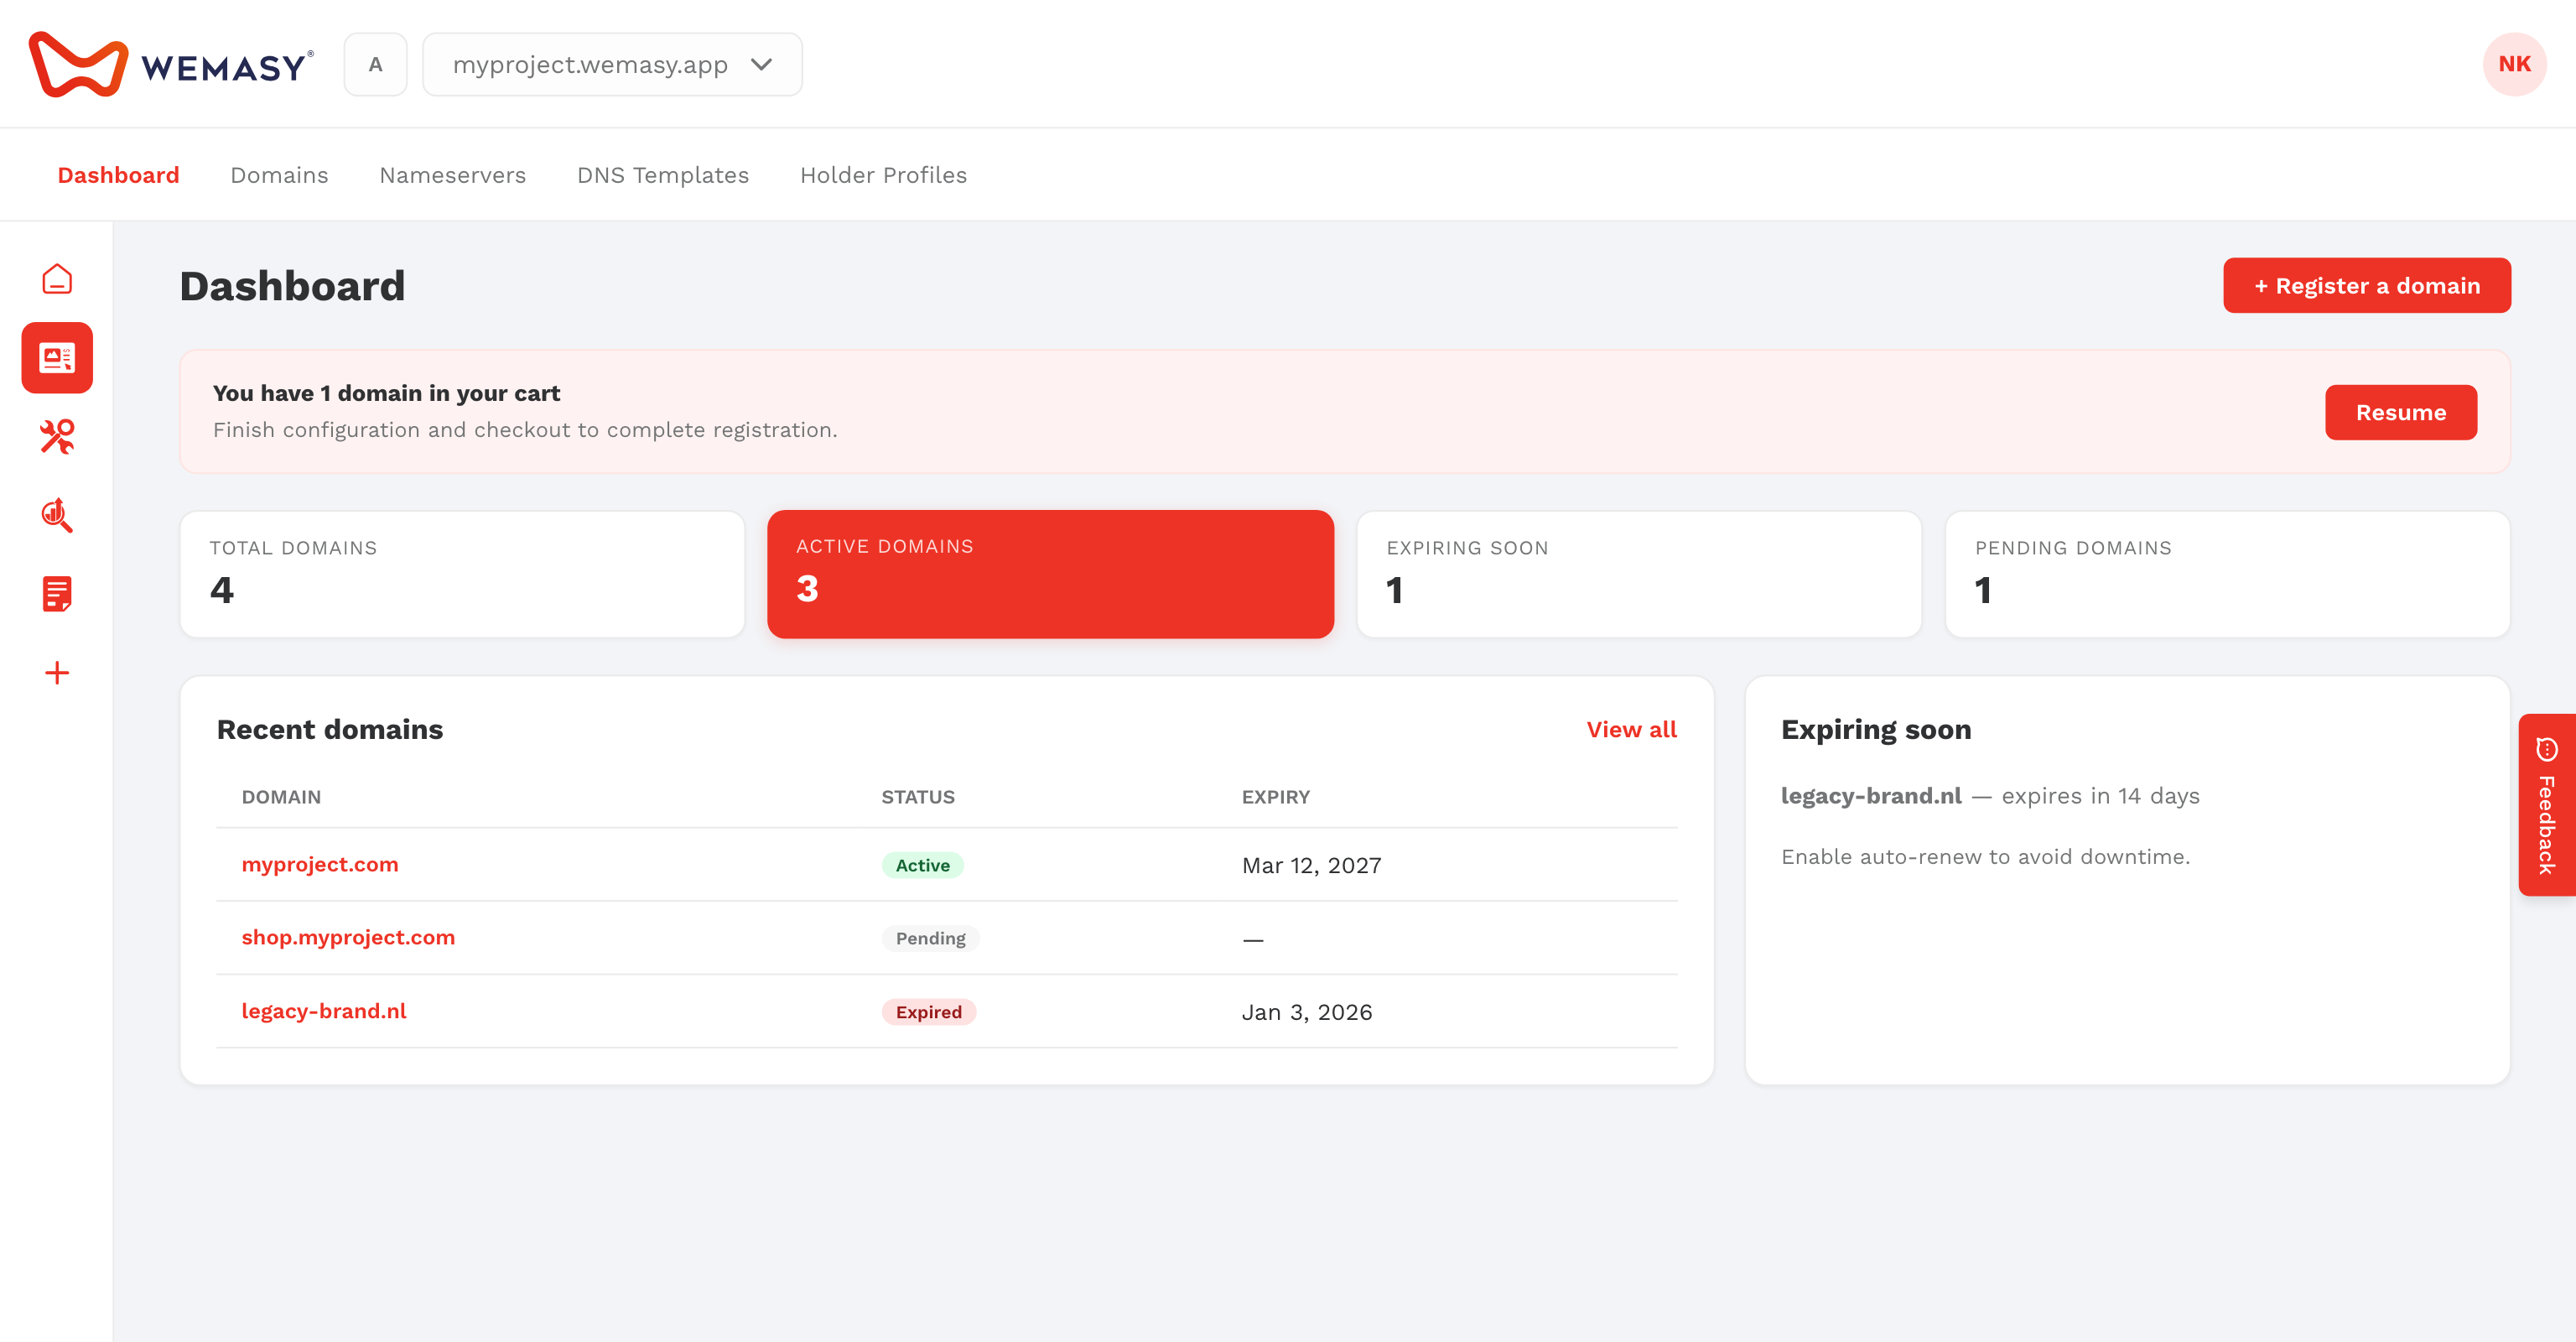Open the NK user avatar menu
The width and height of the screenshot is (2576, 1342).
(x=2514, y=64)
